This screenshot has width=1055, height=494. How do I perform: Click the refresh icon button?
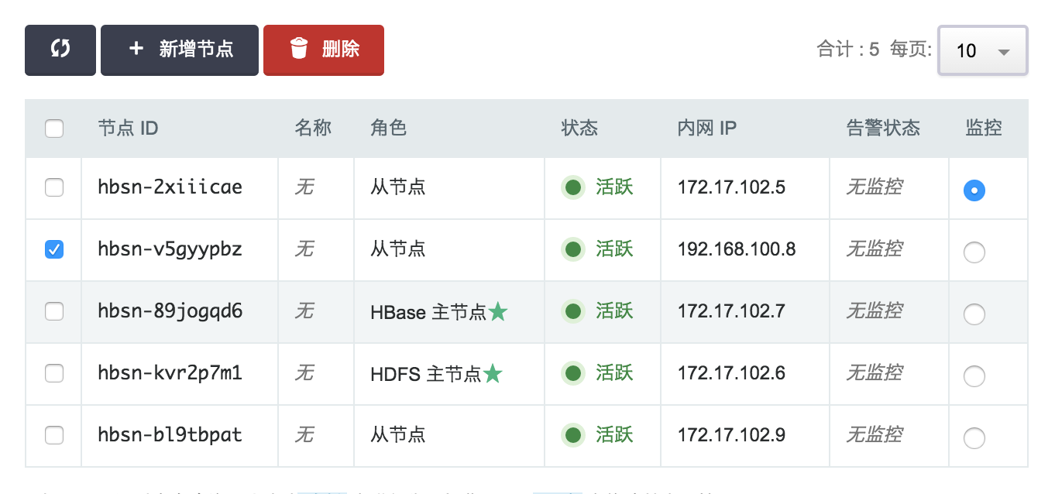coord(60,50)
